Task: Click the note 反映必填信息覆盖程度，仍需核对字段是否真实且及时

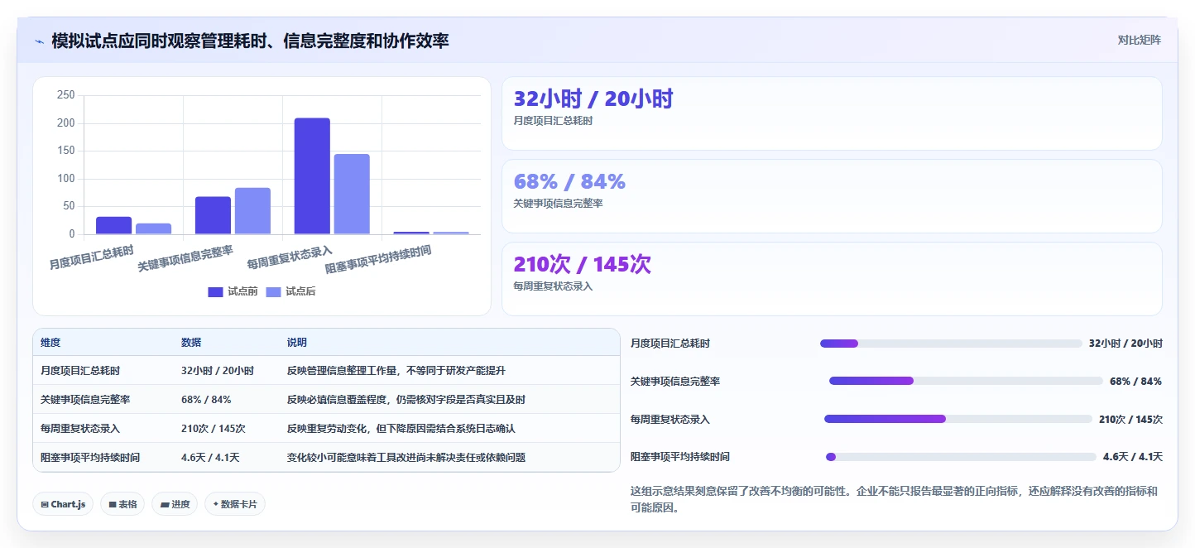Action: click(x=406, y=400)
